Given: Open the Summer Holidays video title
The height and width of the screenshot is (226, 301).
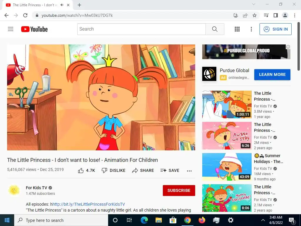Looking at the screenshot, I should point(269,159).
